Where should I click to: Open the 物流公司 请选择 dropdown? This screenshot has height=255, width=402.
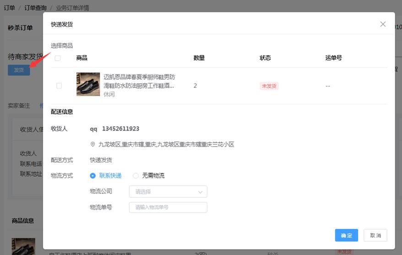click(x=168, y=192)
